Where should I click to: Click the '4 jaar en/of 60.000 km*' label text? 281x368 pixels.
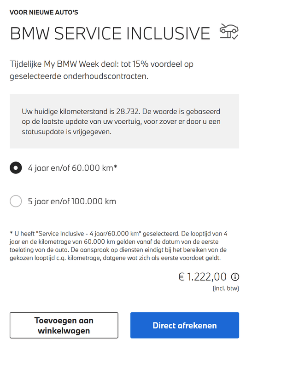pyautogui.click(x=72, y=168)
